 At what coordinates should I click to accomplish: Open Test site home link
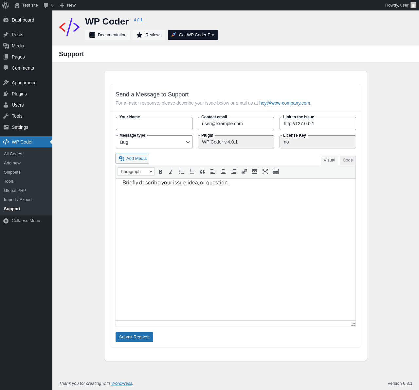click(x=26, y=5)
